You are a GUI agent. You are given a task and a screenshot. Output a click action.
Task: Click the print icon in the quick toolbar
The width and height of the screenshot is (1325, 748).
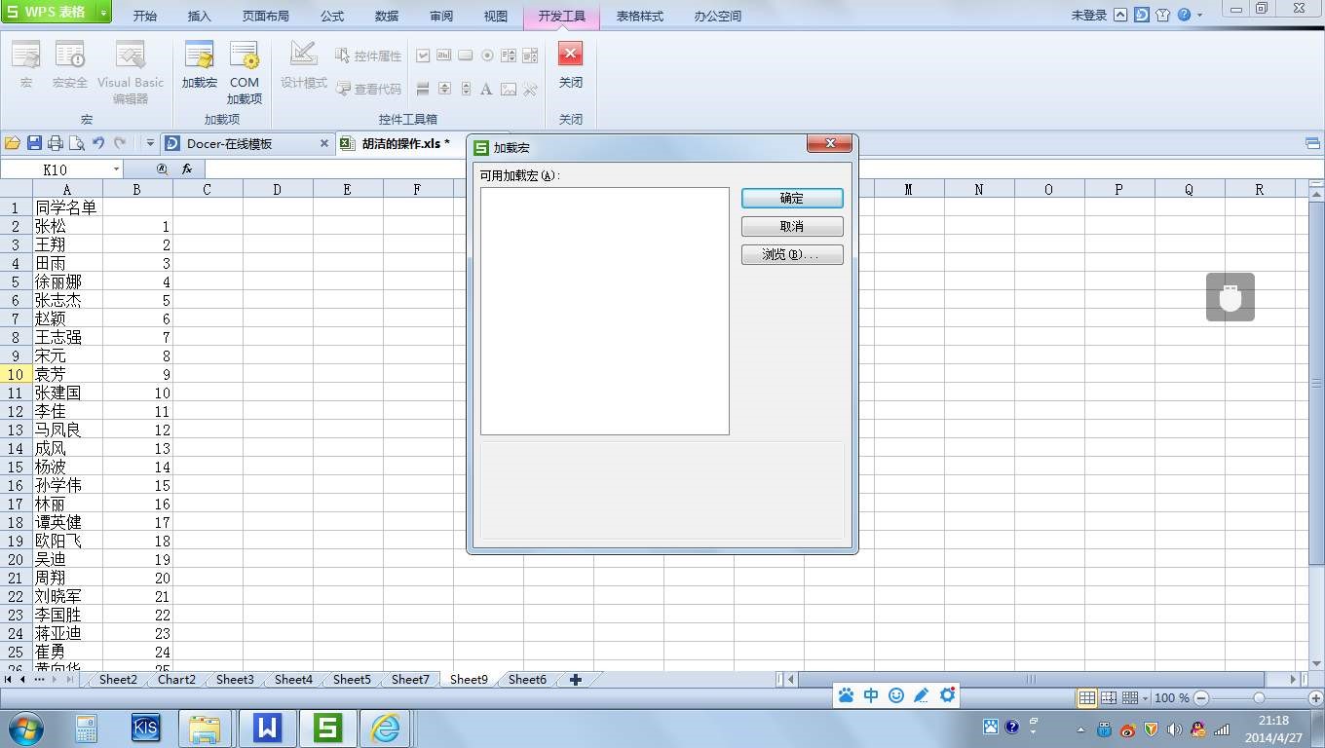tap(56, 143)
